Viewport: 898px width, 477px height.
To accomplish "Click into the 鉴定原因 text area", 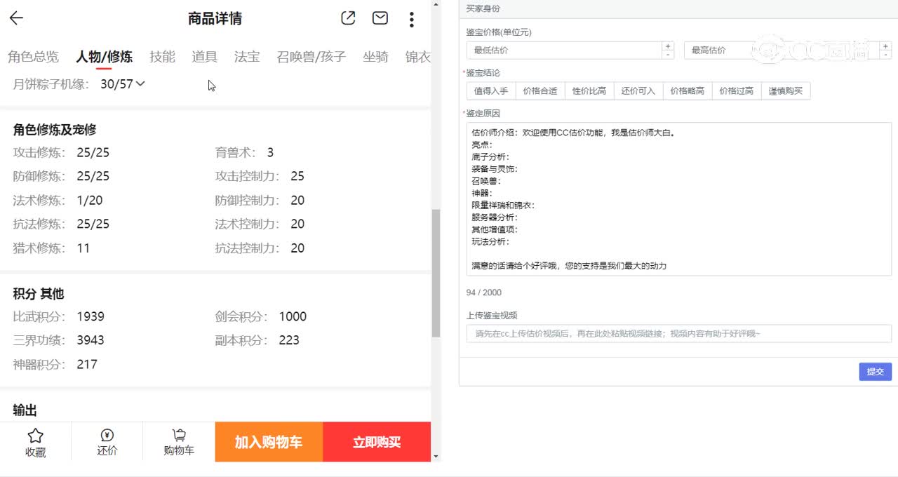I will 679,200.
